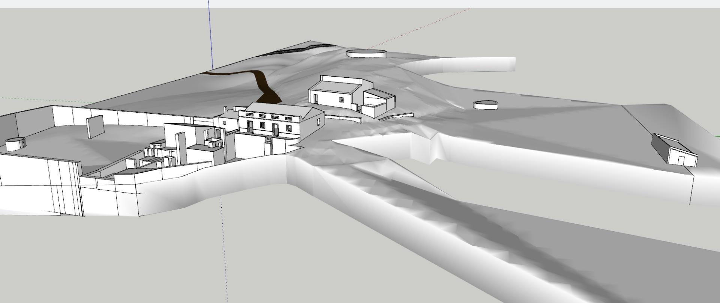The width and height of the screenshot is (720, 303).
Task: Select the cylindrical tank at the far left
Action: [15, 144]
